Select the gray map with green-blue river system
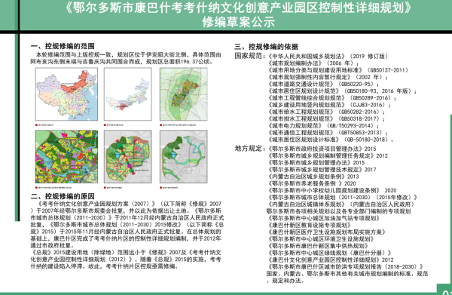This screenshot has height=295, width=452. [184, 156]
